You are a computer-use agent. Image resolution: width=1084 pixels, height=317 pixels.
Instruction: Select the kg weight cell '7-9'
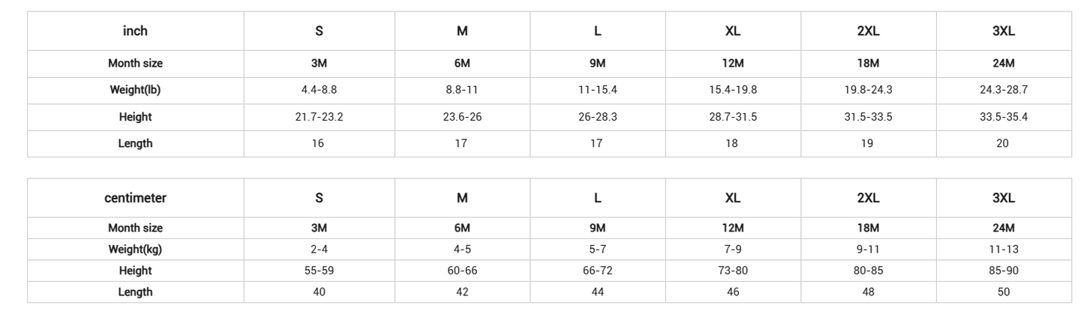733,250
